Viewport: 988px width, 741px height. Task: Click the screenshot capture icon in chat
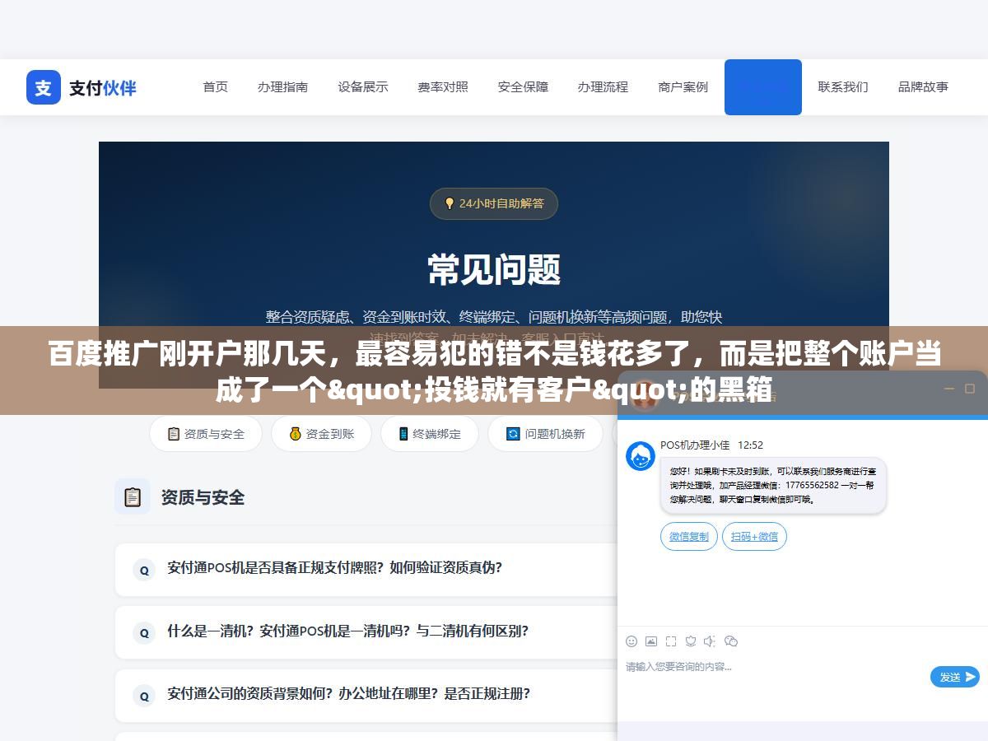[x=671, y=641]
